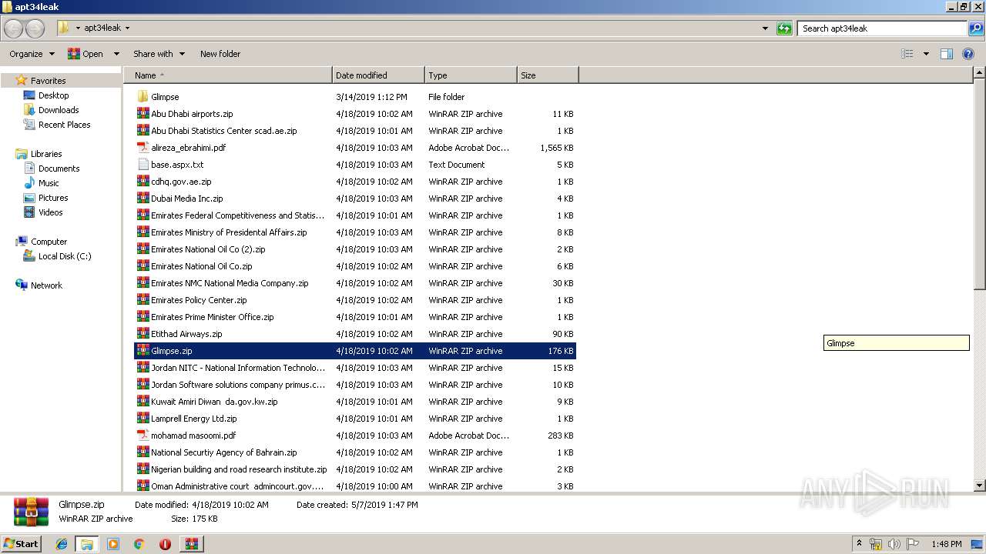The image size is (986, 554).
Task: Select Dubai Media Inc.zip file
Action: [x=355, y=199]
